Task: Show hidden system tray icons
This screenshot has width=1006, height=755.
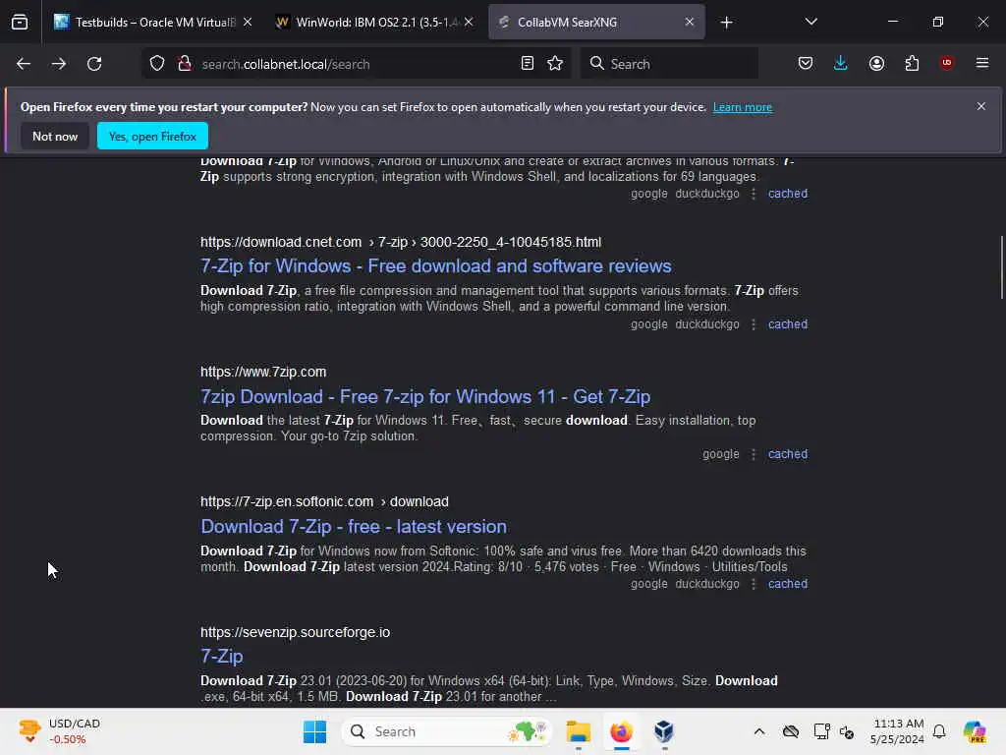Action: pos(759,731)
